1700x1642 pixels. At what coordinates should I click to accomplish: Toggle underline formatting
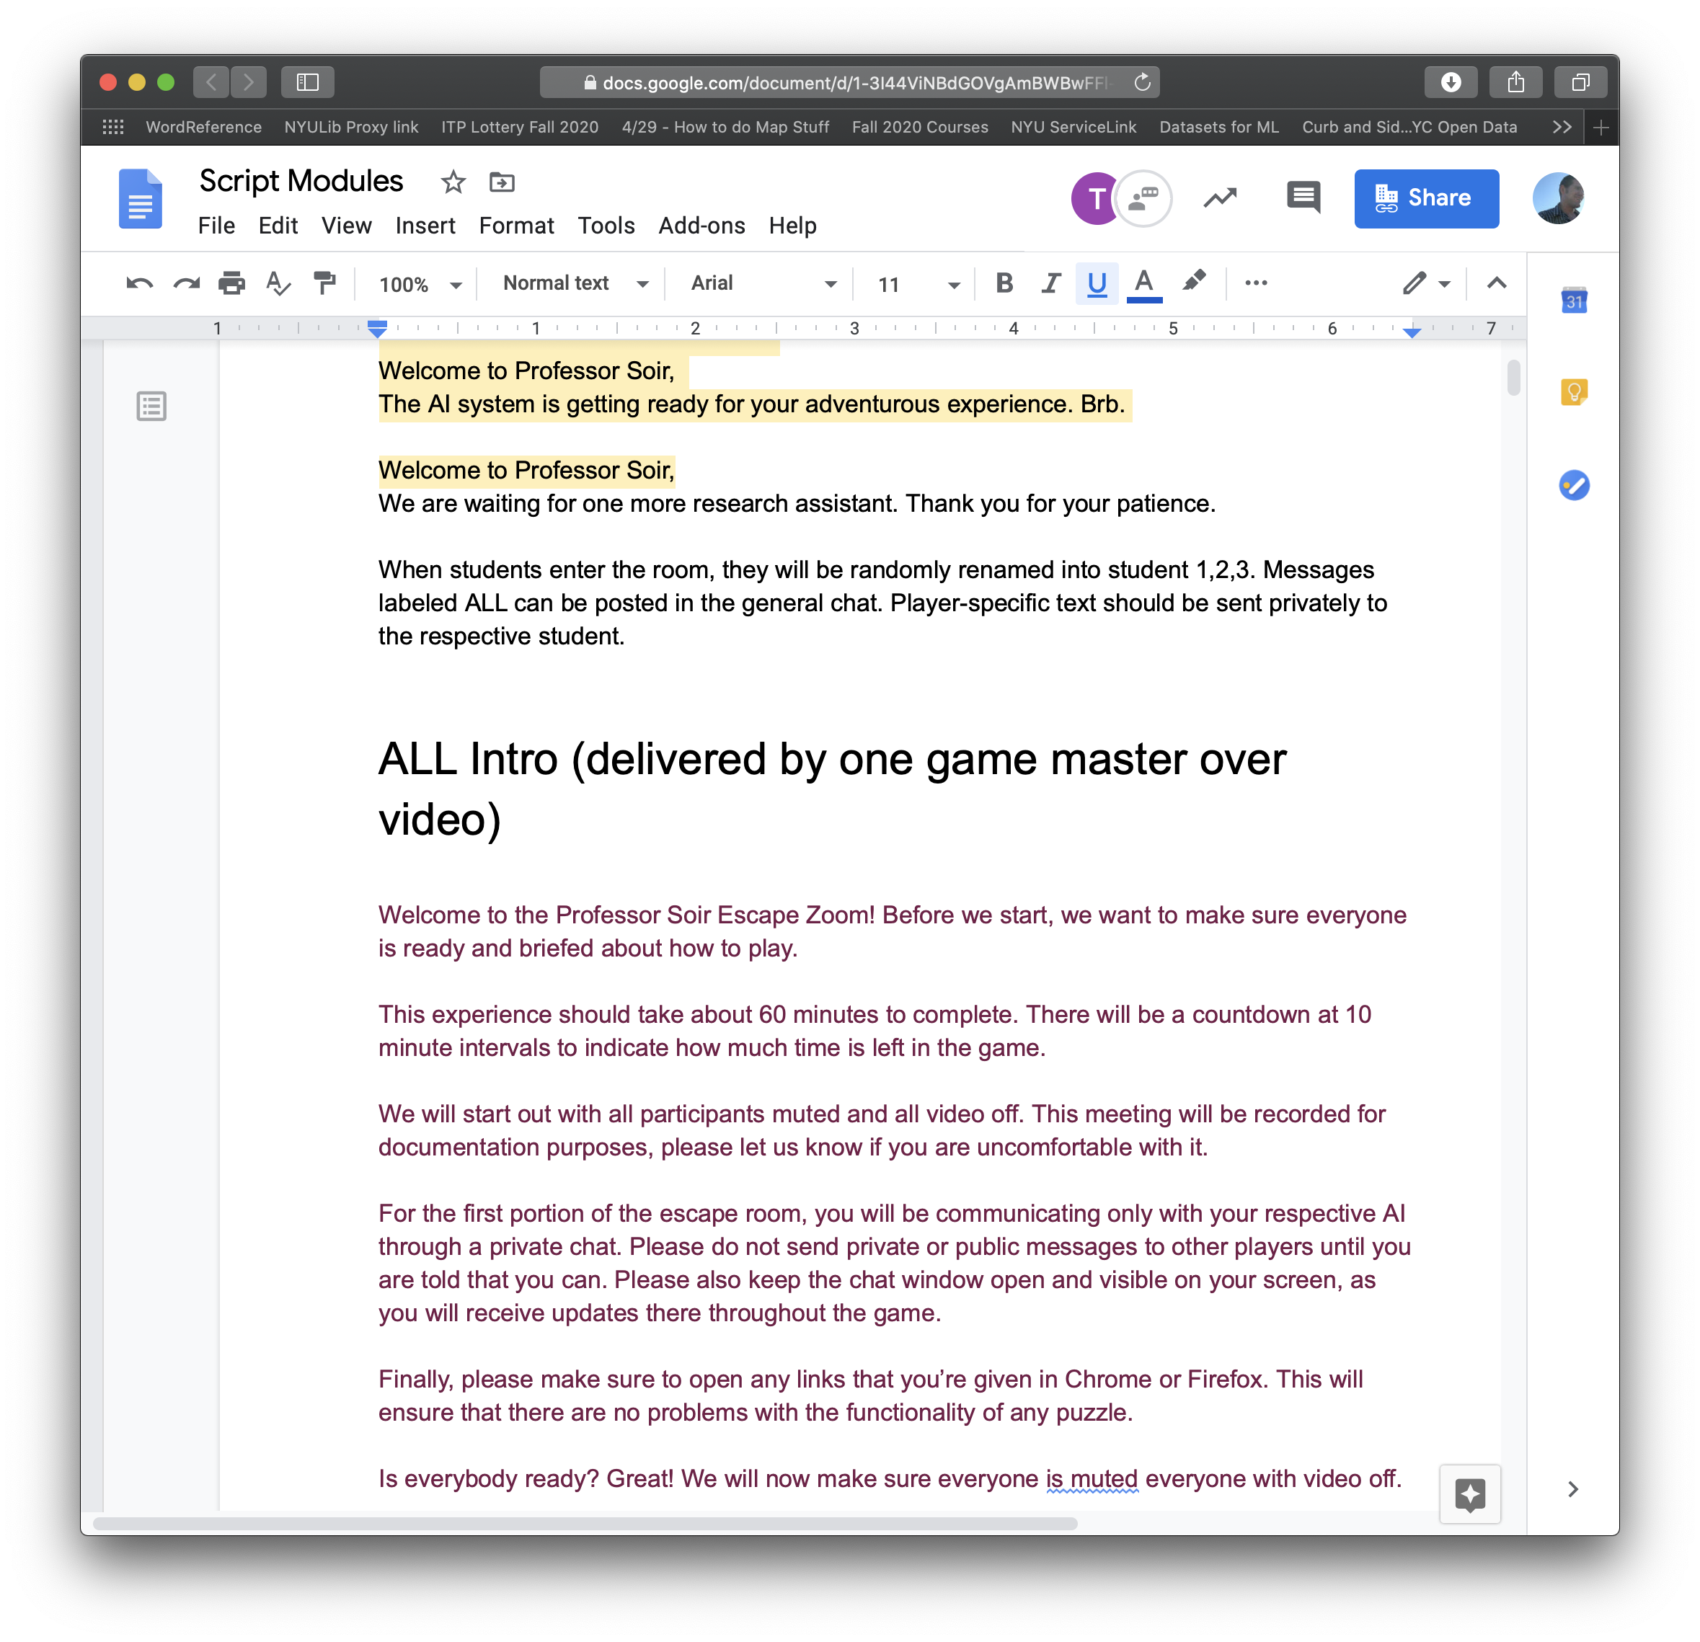[1097, 283]
